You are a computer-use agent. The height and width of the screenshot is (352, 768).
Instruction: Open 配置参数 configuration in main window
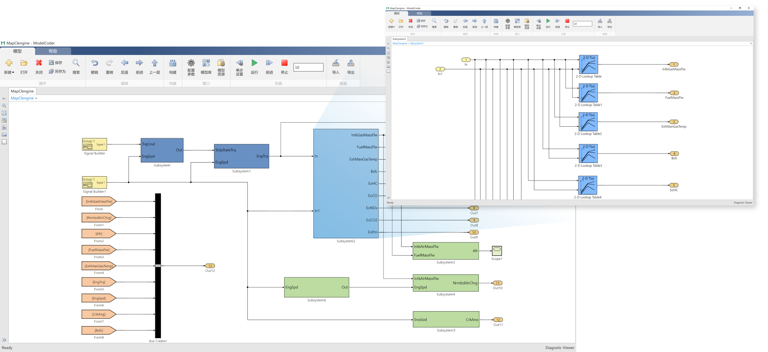[x=191, y=68]
